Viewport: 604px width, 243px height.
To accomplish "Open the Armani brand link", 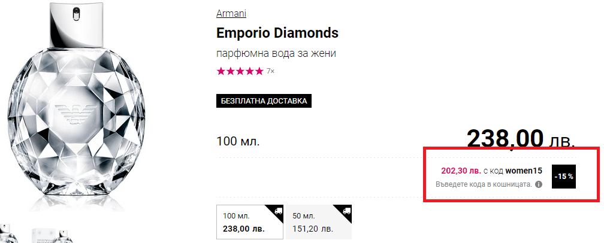I will [x=231, y=14].
